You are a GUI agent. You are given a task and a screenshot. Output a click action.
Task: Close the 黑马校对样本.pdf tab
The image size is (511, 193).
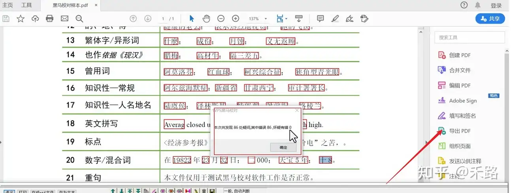tap(96, 6)
